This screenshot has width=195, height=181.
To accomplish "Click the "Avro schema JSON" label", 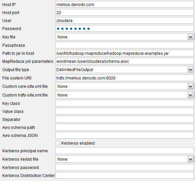I will coord(20,135).
